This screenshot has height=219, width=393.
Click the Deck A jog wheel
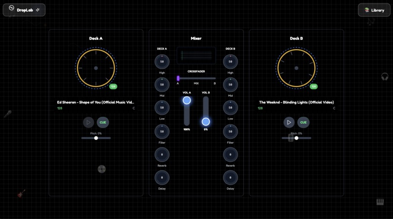click(x=96, y=68)
